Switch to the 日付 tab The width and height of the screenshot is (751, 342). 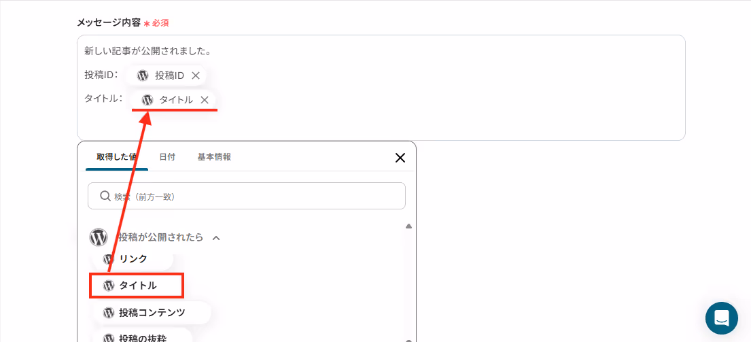167,157
